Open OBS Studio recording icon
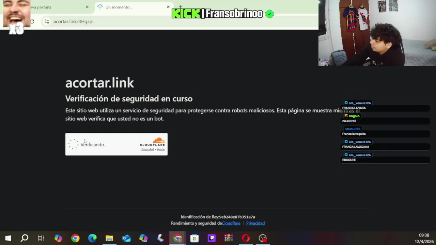 click(x=263, y=238)
